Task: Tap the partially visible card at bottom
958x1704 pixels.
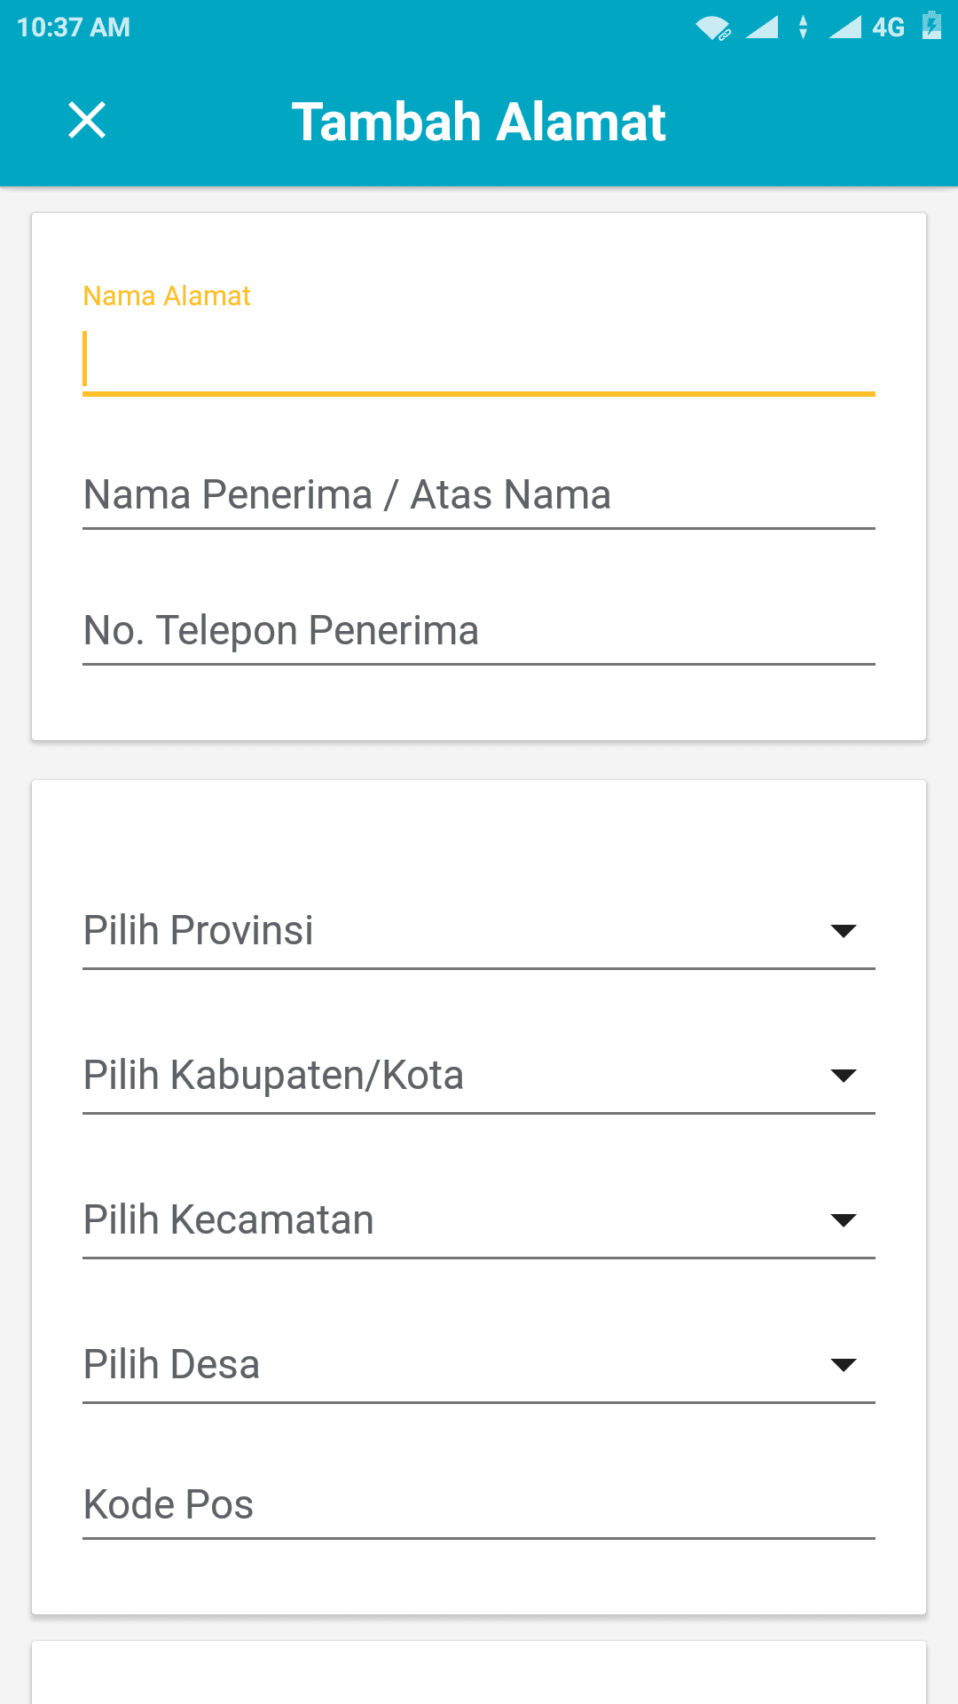Action: click(x=479, y=1673)
